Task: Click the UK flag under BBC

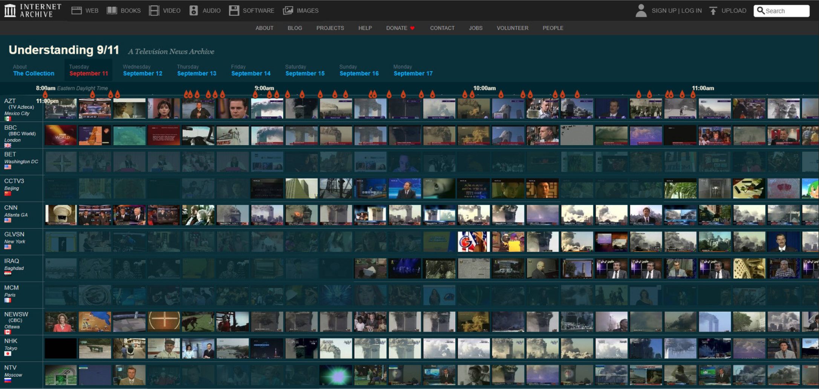Action: pyautogui.click(x=8, y=145)
